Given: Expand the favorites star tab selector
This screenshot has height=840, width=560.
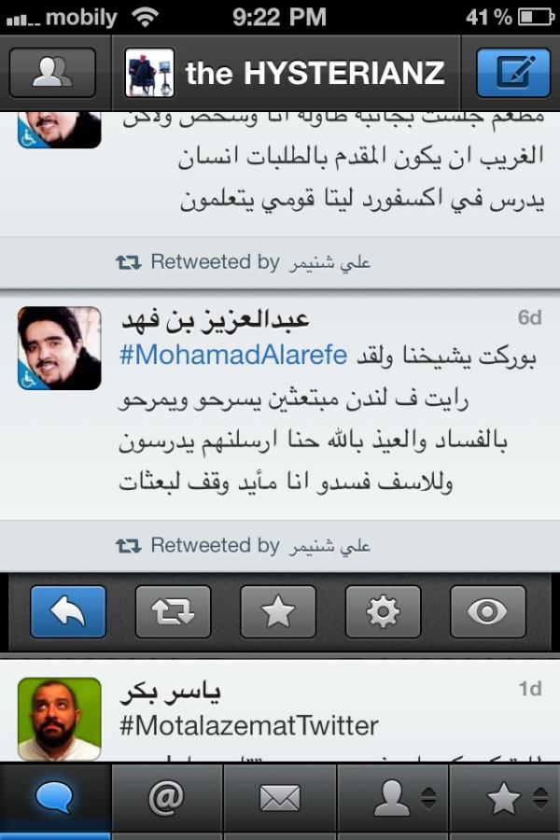Looking at the screenshot, I should [x=540, y=798].
